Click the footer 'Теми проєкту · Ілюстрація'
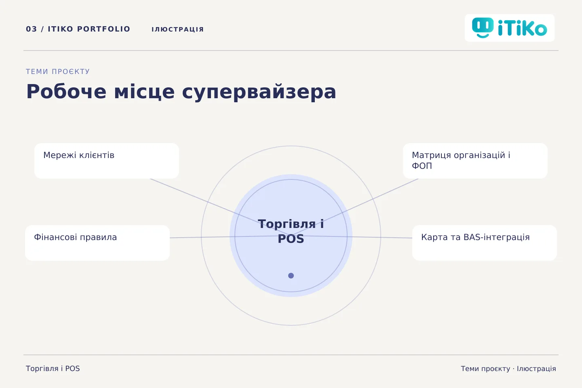 (508, 369)
